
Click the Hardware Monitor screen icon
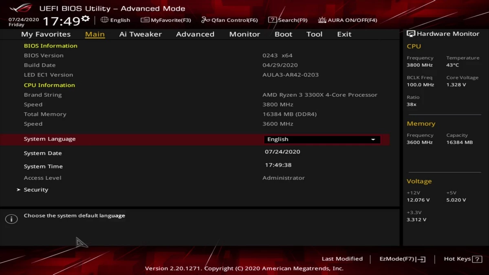(411, 34)
